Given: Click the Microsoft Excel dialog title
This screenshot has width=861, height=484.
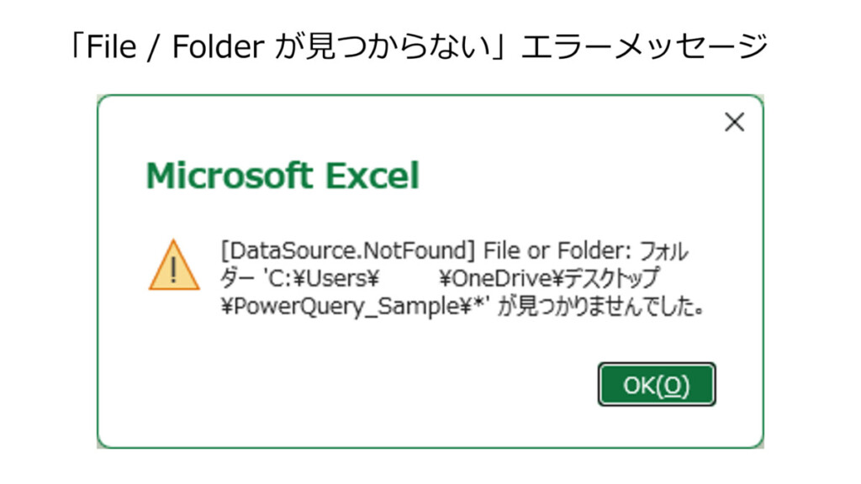Looking at the screenshot, I should [283, 176].
